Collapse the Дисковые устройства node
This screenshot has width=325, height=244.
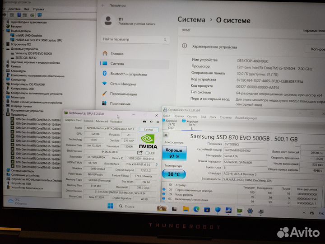pos(4,49)
